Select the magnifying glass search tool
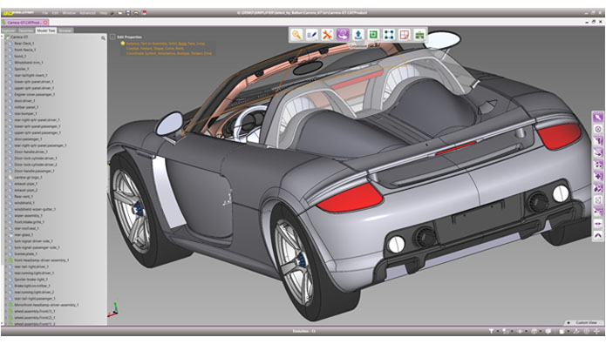The width and height of the screenshot is (606, 344). coord(296,35)
